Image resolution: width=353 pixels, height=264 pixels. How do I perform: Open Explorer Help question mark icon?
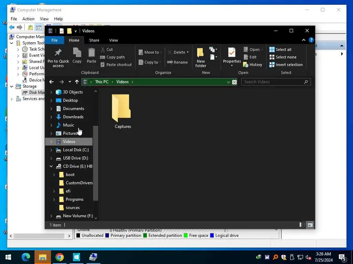311,40
